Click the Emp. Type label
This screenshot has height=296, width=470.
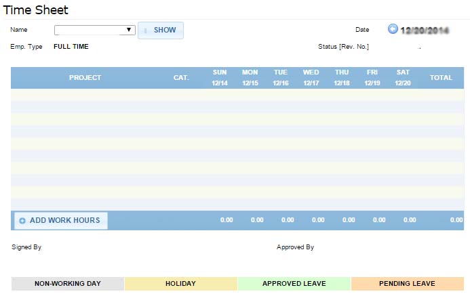(x=26, y=47)
